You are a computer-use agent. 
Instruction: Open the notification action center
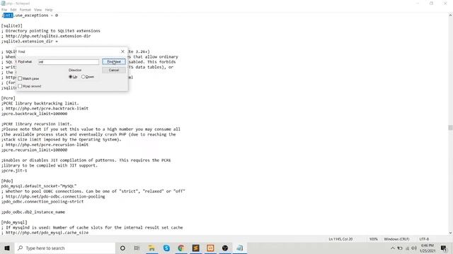point(444,248)
